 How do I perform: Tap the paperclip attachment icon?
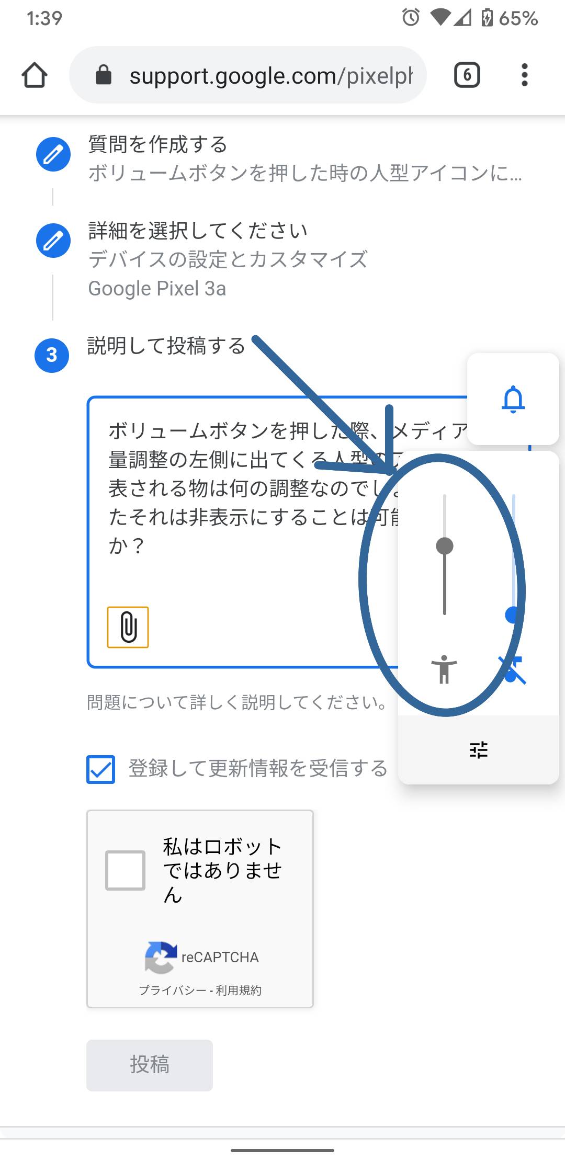point(128,627)
